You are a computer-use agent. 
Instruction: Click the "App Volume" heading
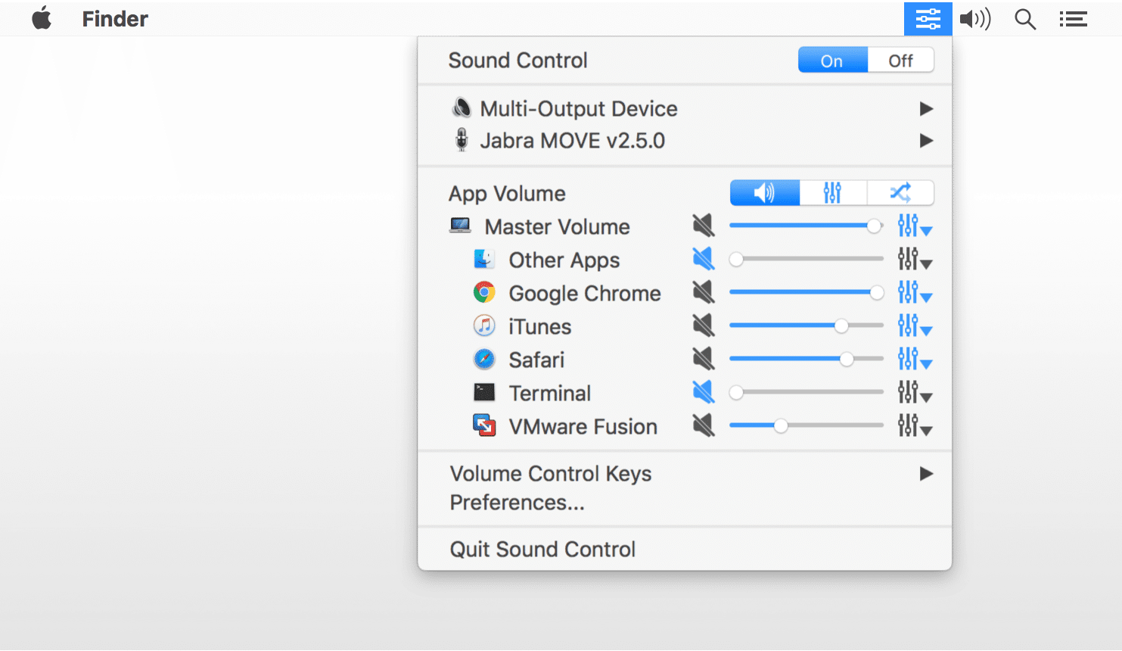tap(507, 194)
